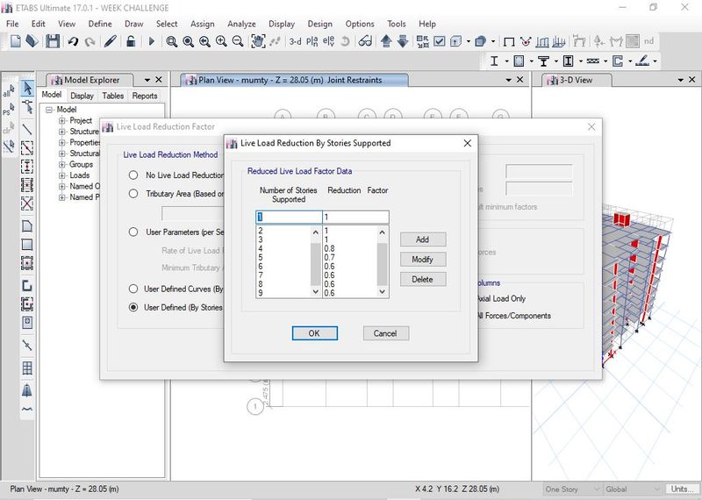This screenshot has width=702, height=500.
Task: Switch to the Tables tab
Action: pos(112,96)
